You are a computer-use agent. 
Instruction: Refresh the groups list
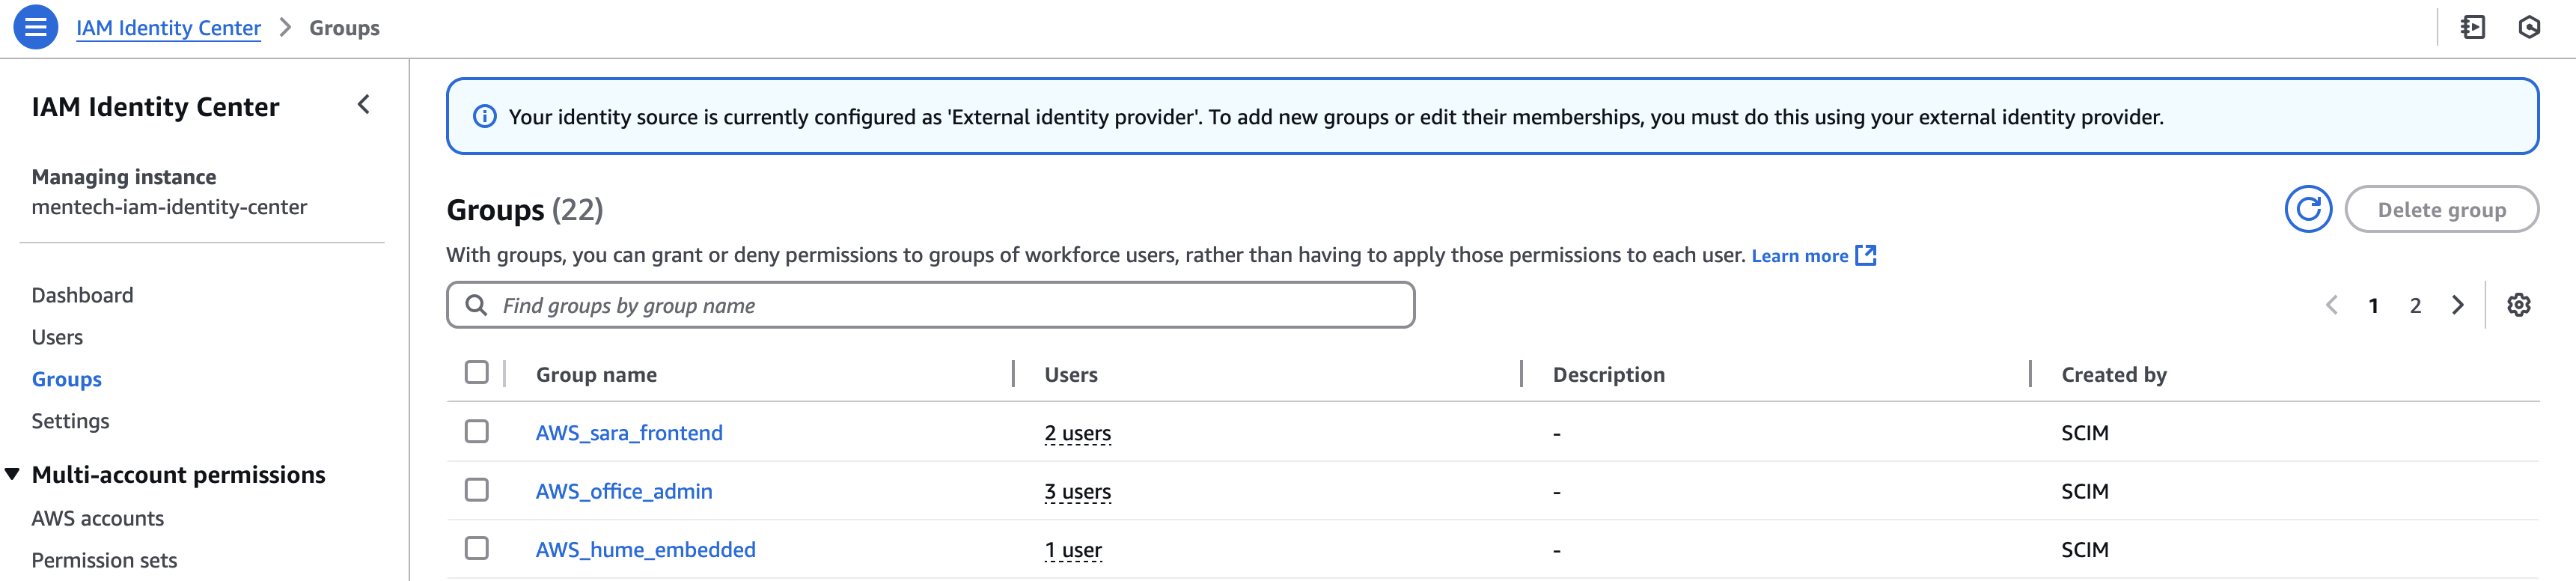(2308, 209)
